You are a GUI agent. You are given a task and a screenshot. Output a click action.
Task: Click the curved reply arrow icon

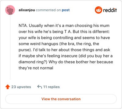coord(40,87)
